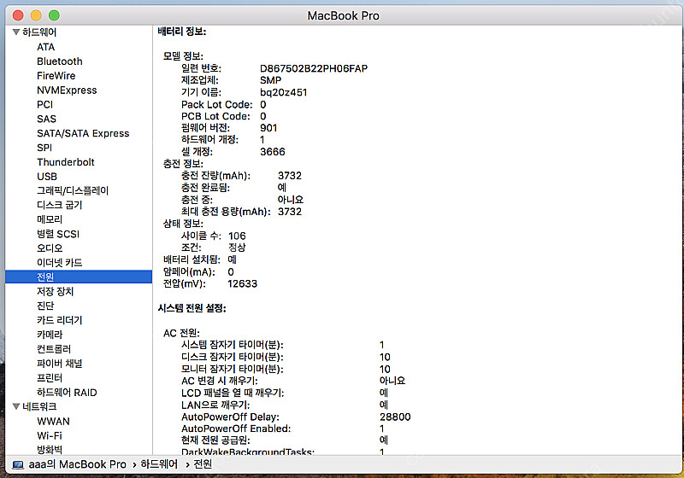Open 그래픽/디스플레이 in the sidebar
This screenshot has width=684, height=478.
coord(73,190)
